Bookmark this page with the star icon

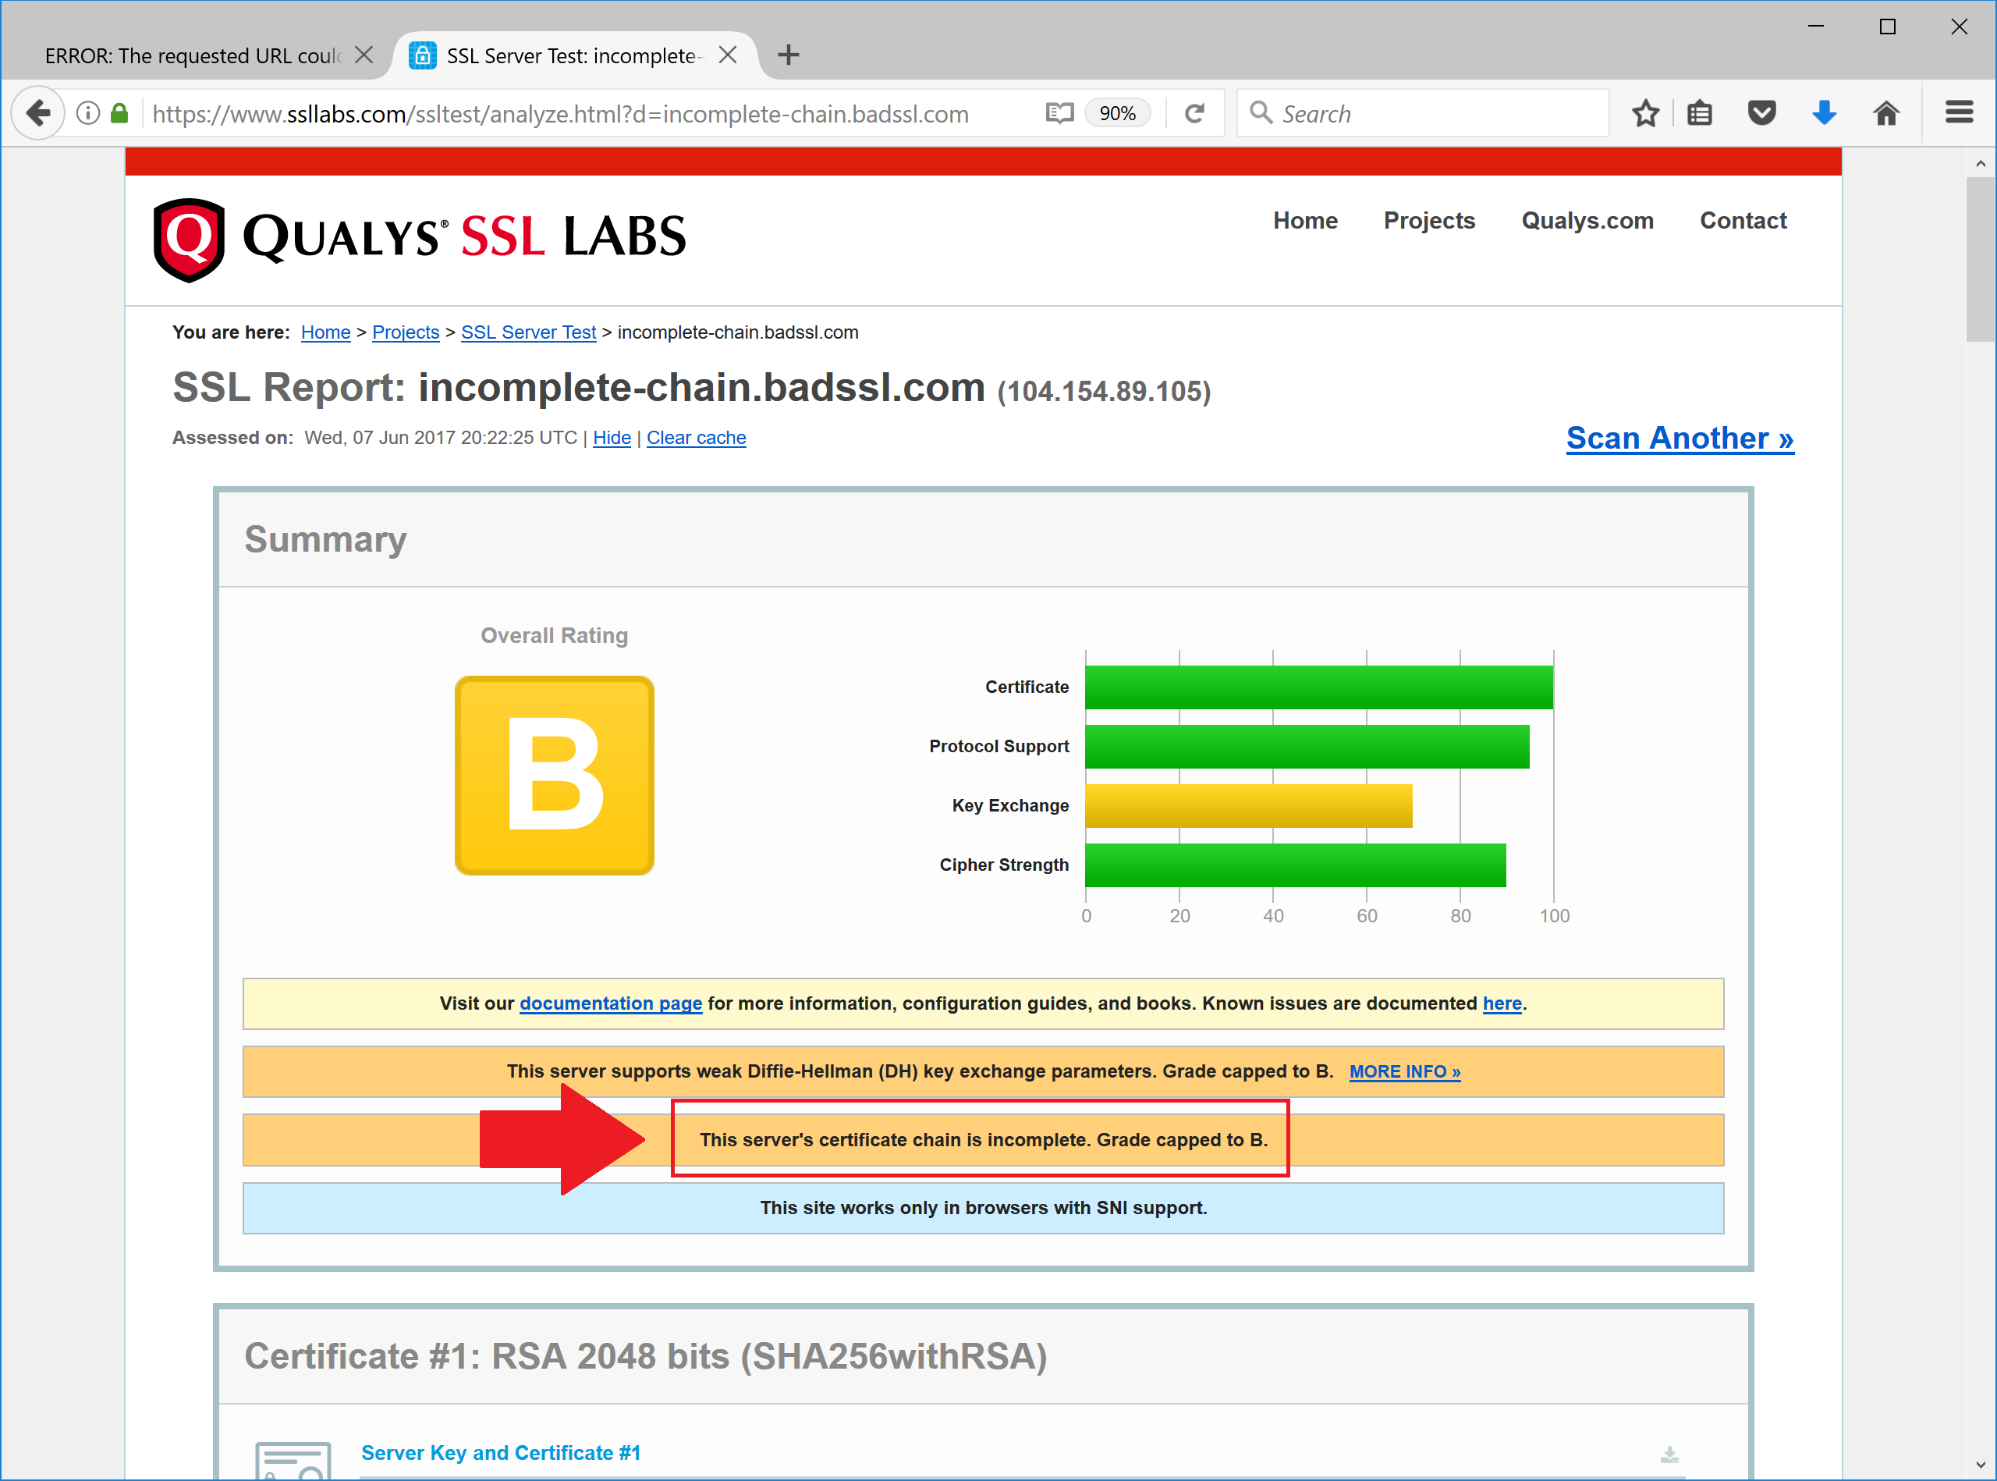click(1644, 113)
